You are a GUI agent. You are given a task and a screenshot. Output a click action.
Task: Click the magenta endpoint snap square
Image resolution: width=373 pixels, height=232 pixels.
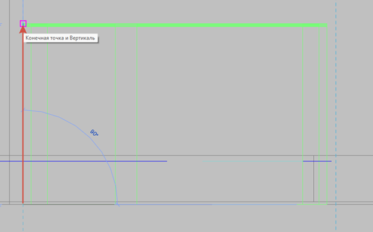click(23, 23)
